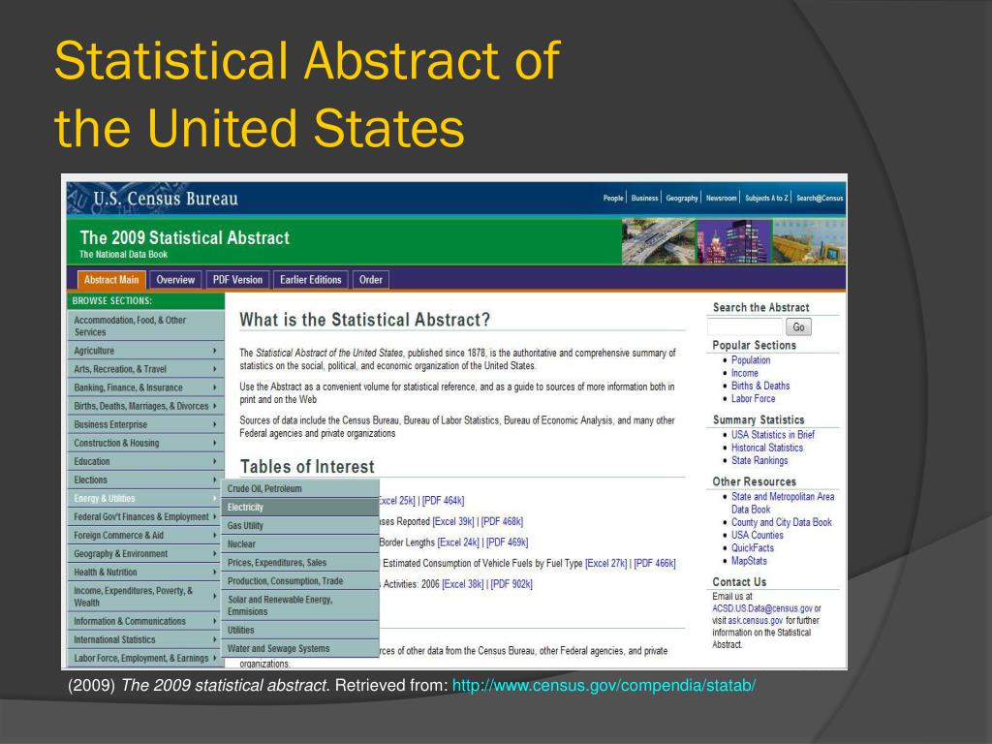
Task: Open the Business header link
Action: pyautogui.click(x=644, y=198)
